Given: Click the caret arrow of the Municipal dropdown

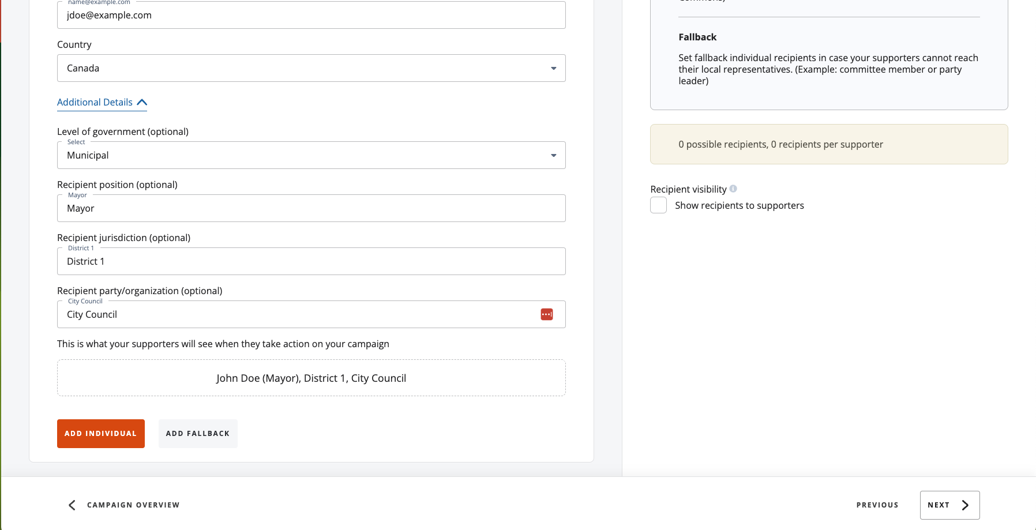Looking at the screenshot, I should click(554, 155).
